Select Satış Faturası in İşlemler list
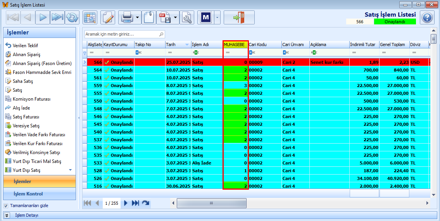 26,117
